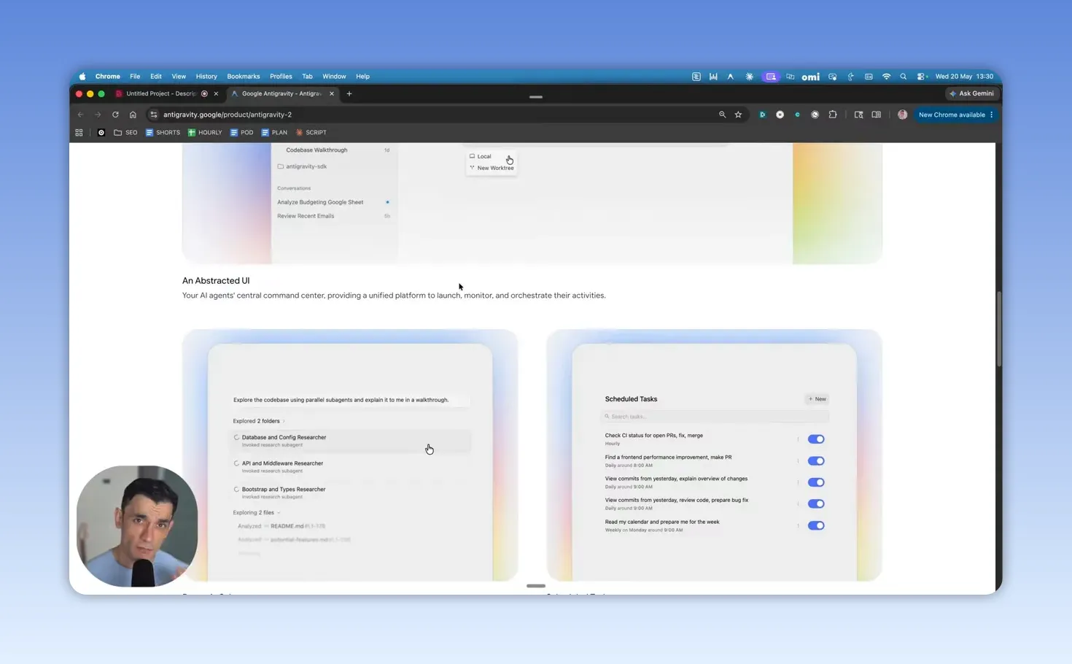Screen dimensions: 1072x664
Task: Click the Ask Gemini button
Action: 972,93
